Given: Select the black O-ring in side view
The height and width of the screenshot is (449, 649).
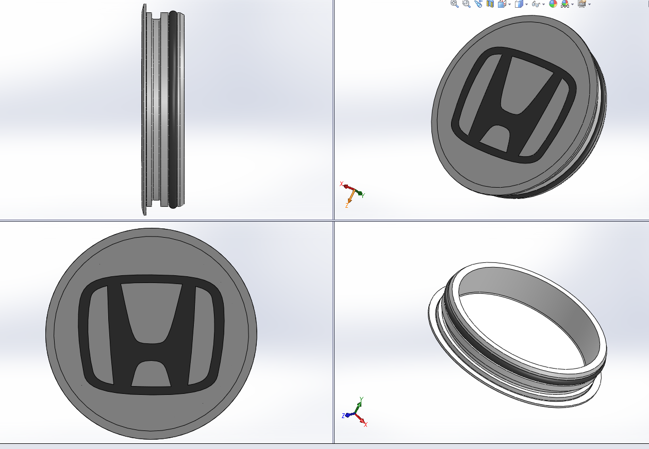Looking at the screenshot, I should point(173,108).
